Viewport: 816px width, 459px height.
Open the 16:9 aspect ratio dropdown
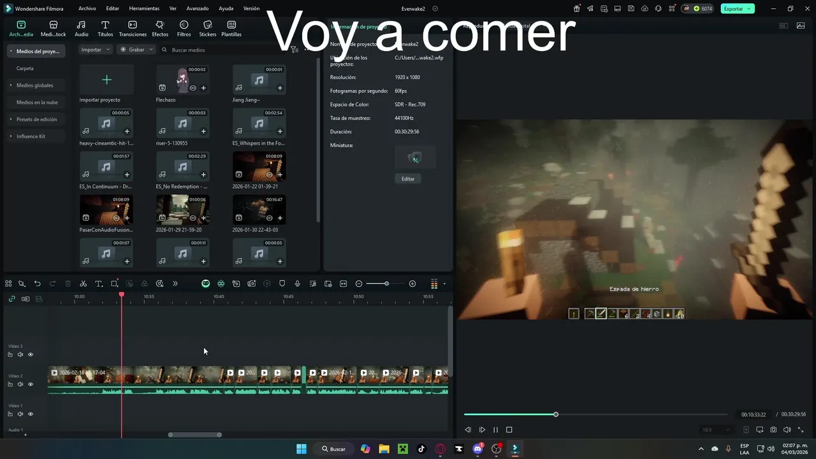click(x=716, y=430)
